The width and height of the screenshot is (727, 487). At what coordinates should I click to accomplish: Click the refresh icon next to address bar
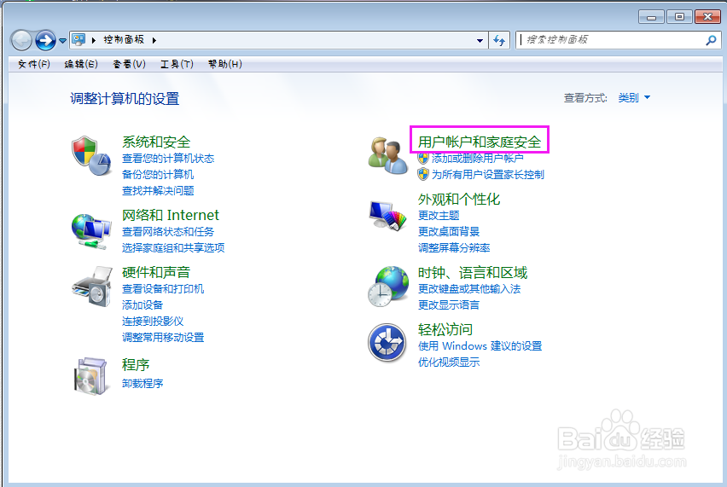(x=499, y=40)
